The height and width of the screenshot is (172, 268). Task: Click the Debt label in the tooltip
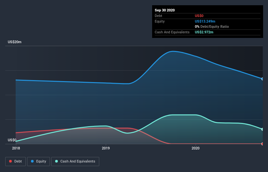pyautogui.click(x=158, y=16)
